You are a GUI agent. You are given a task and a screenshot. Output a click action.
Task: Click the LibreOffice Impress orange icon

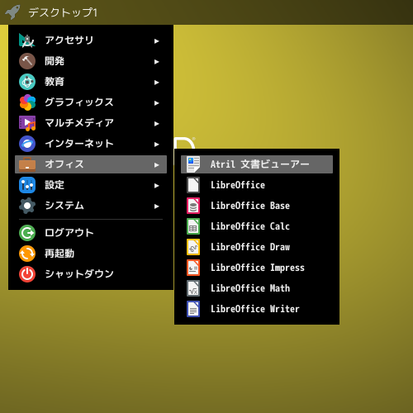click(x=193, y=268)
